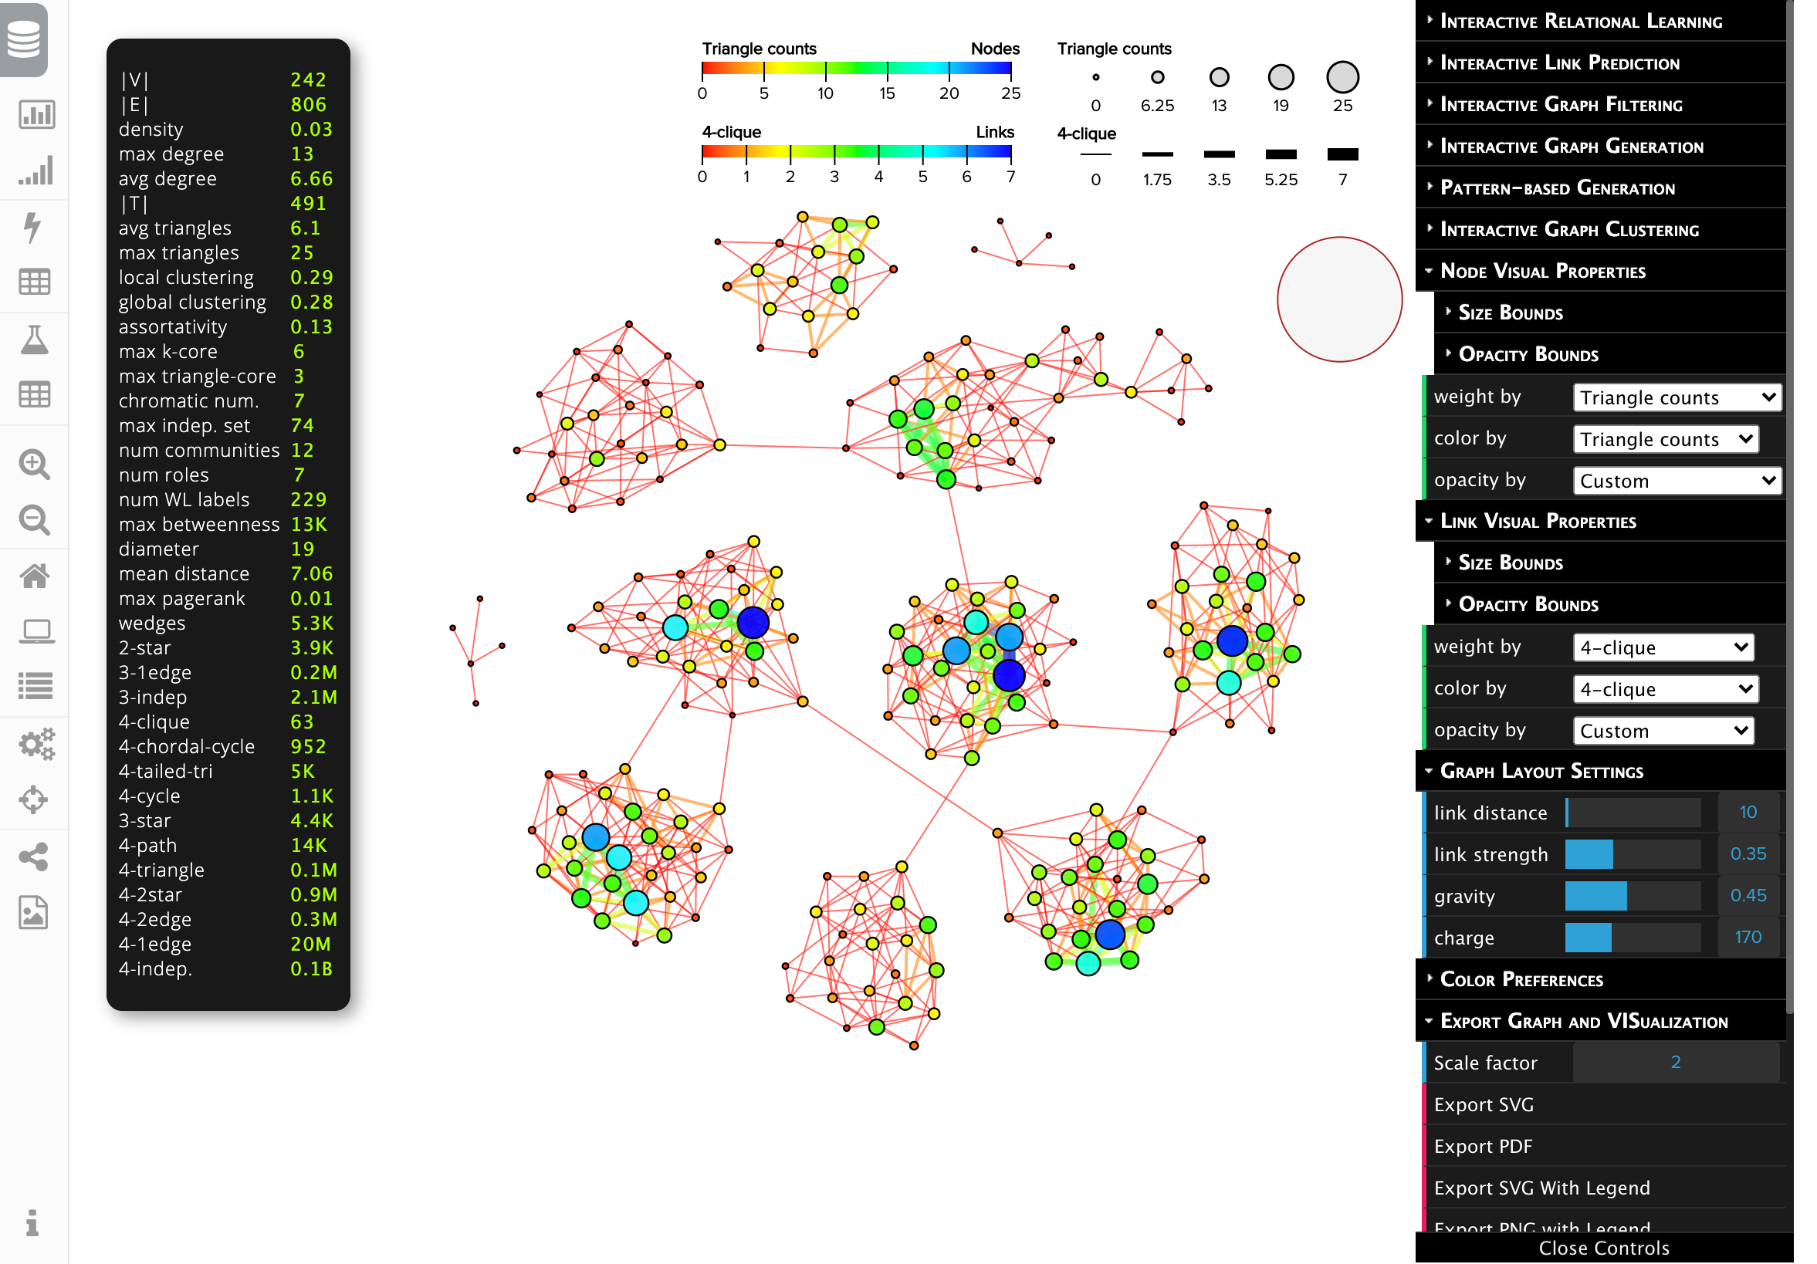Expand Color Preferences section

click(x=1601, y=980)
